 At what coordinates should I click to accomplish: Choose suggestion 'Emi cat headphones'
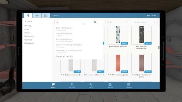pyautogui.click(x=64, y=39)
